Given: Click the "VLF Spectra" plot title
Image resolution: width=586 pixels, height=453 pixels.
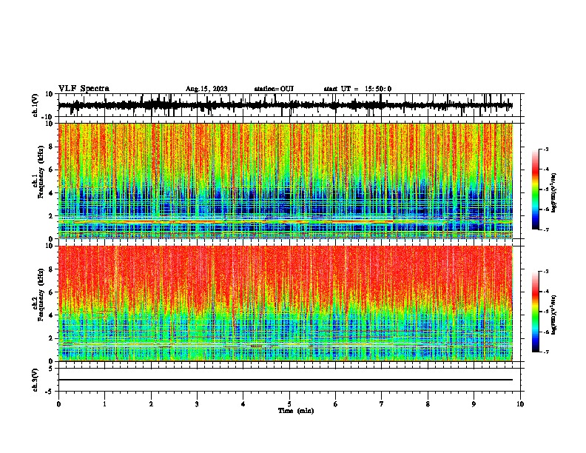Looking at the screenshot, I should 84,89.
